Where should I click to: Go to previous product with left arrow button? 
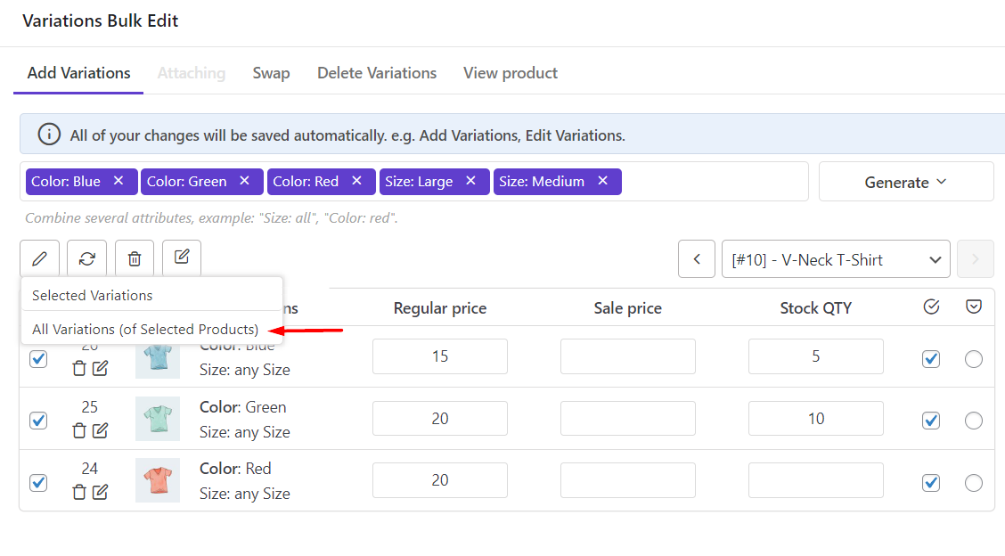697,259
